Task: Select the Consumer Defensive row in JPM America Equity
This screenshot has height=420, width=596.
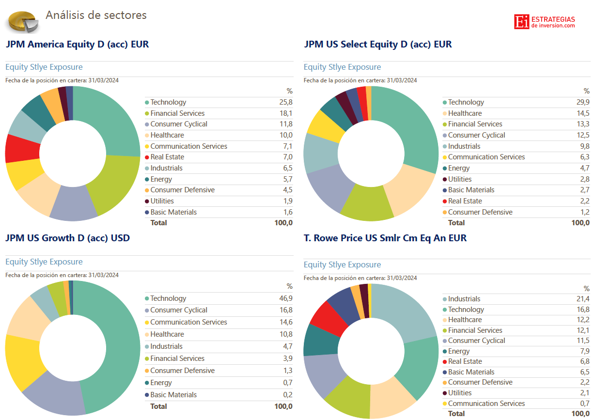Action: pos(219,190)
